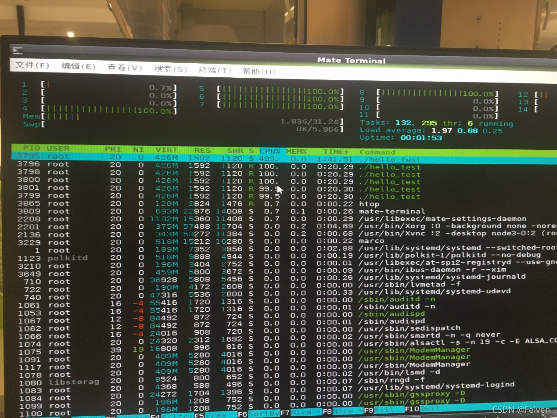Click F4 Filter in the bottom bar
Viewport: 557px width, 418px height.
coord(172,414)
